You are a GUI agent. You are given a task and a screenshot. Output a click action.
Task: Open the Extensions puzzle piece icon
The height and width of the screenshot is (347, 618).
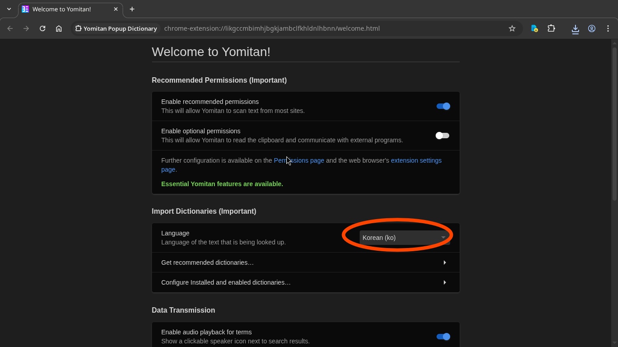point(551,28)
